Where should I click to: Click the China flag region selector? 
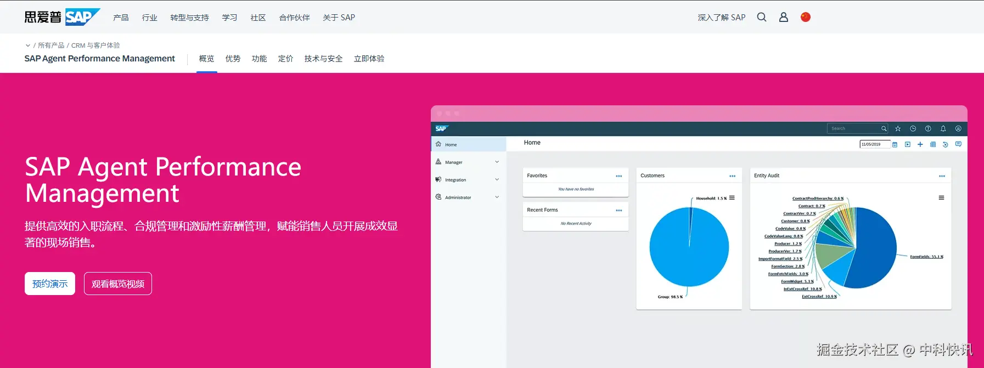tap(806, 17)
